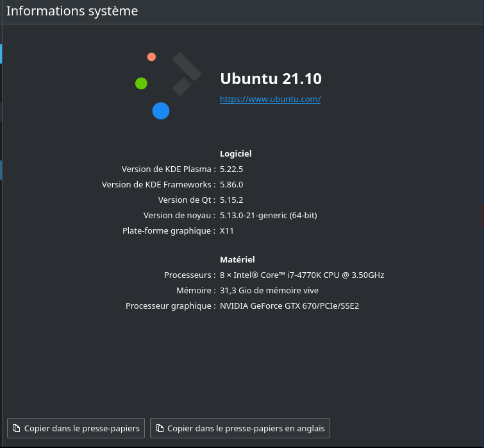Click the "Informations système" page title
The height and width of the screenshot is (448, 484).
click(72, 11)
